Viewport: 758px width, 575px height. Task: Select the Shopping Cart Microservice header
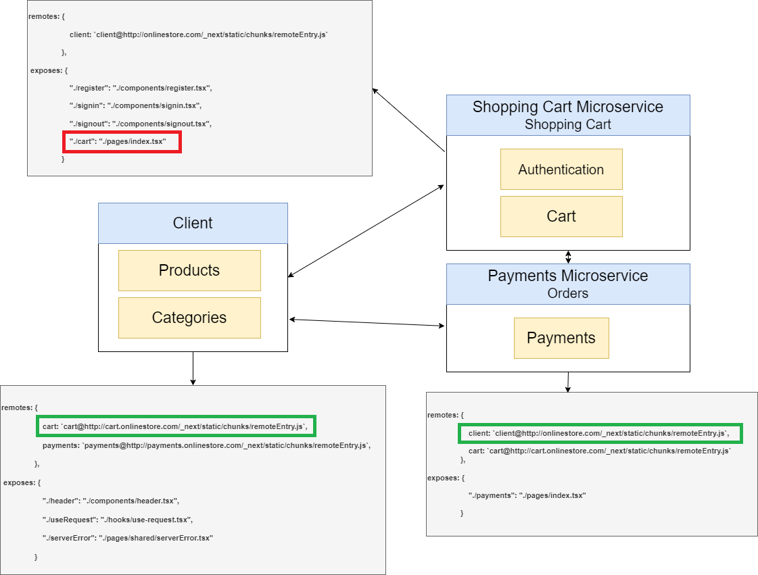pos(568,115)
